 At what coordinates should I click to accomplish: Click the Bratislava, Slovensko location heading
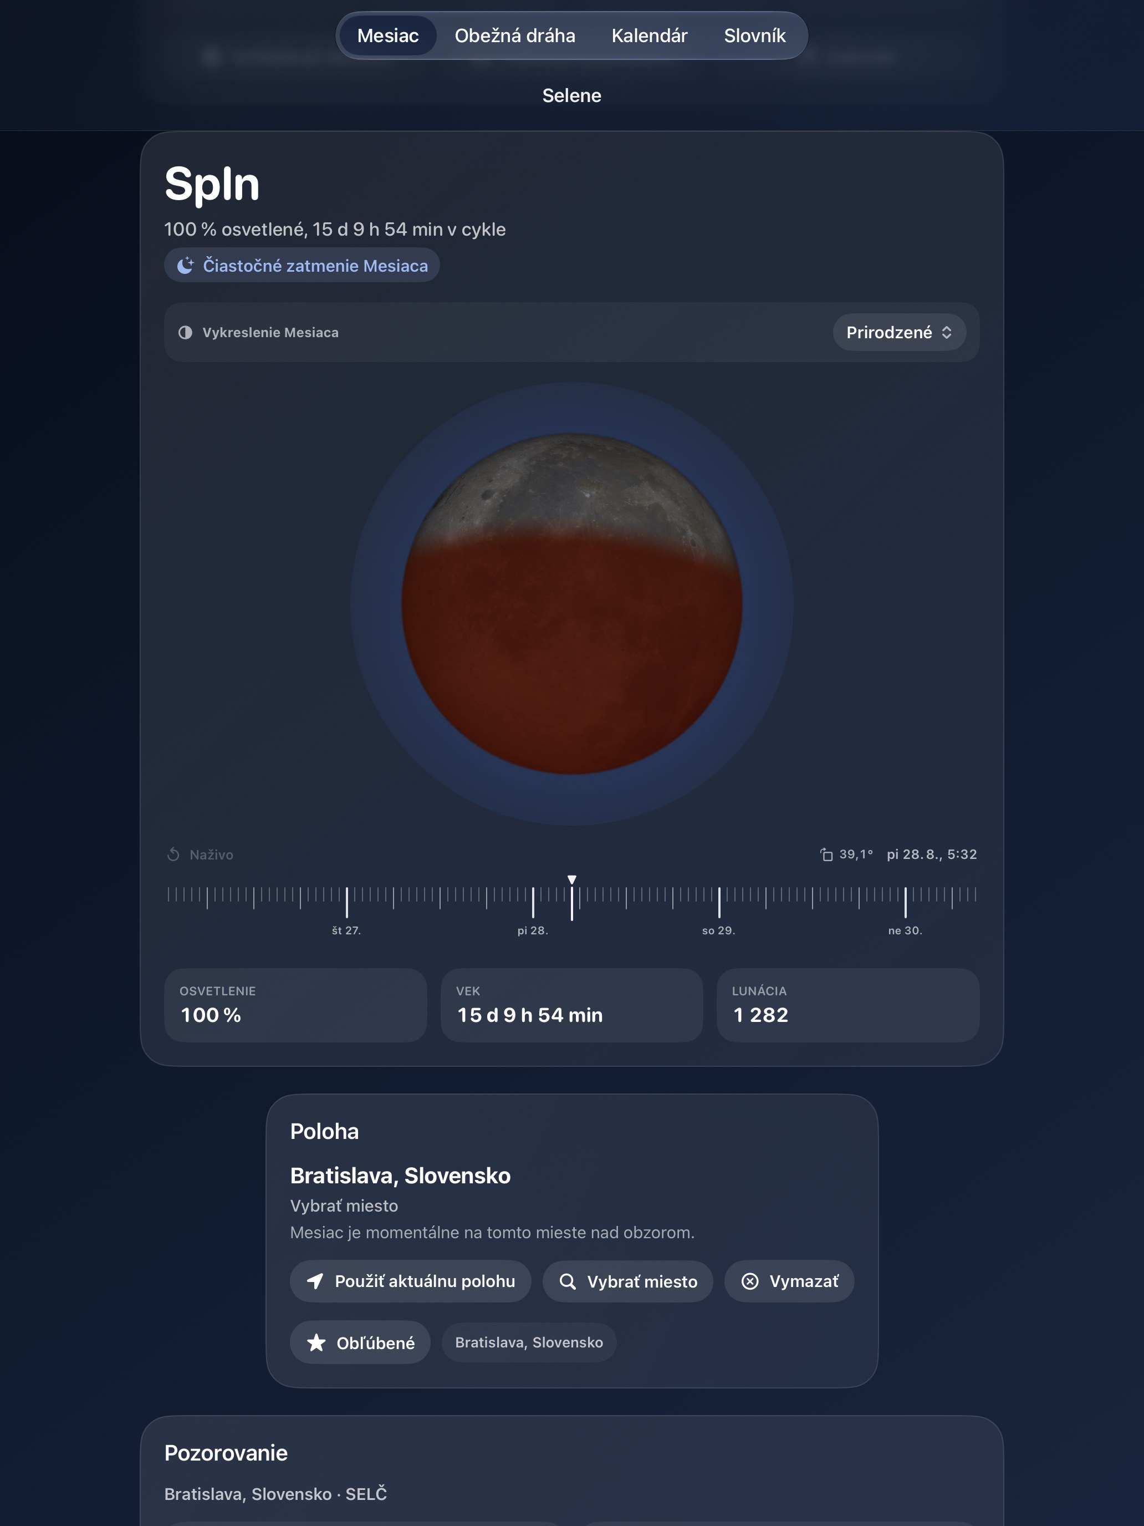point(400,1176)
